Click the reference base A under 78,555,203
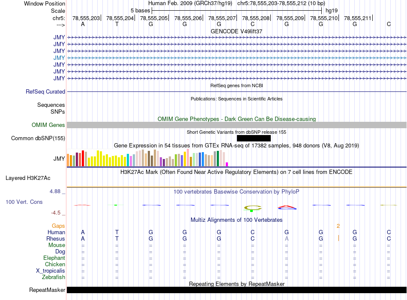 tap(83, 24)
